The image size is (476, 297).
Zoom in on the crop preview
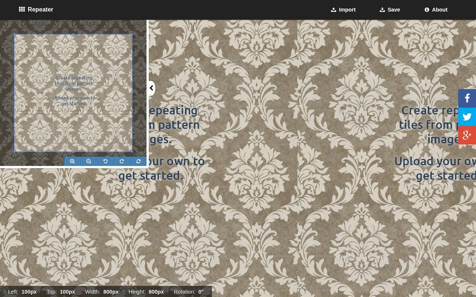click(73, 161)
